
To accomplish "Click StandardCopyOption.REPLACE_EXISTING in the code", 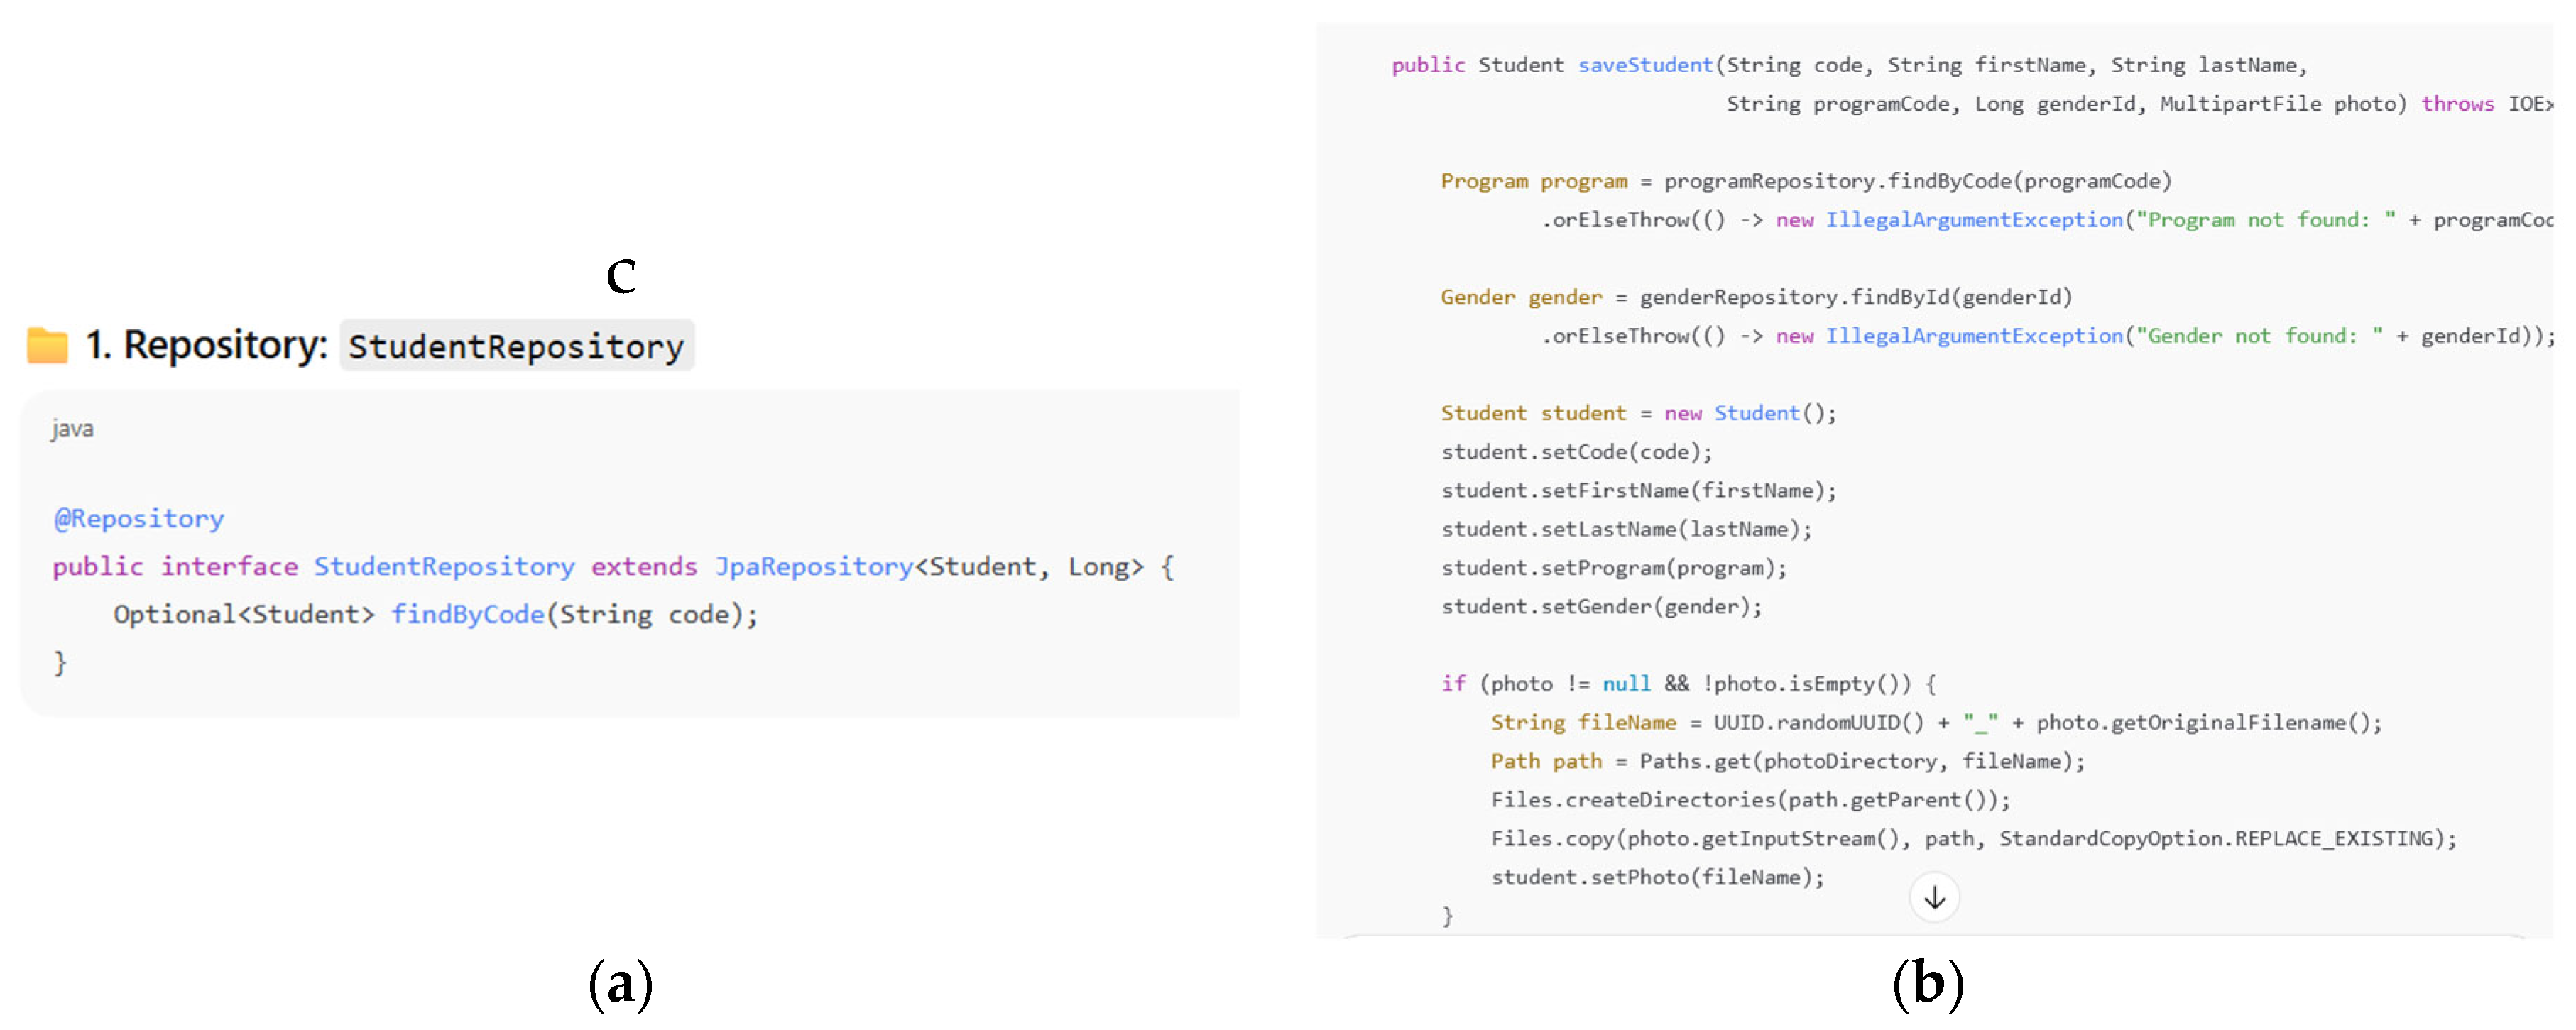I will pos(2215,838).
